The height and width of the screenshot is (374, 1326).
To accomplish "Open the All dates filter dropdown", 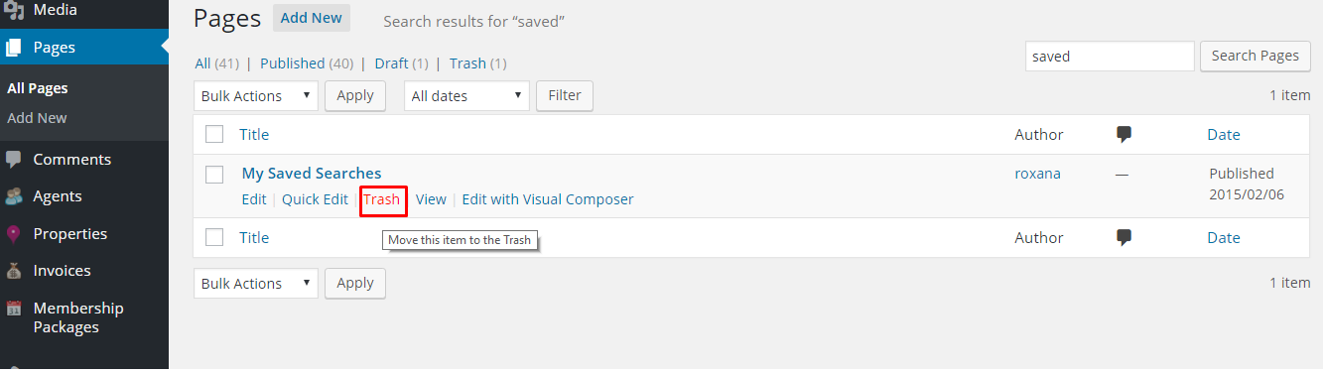I will (466, 96).
